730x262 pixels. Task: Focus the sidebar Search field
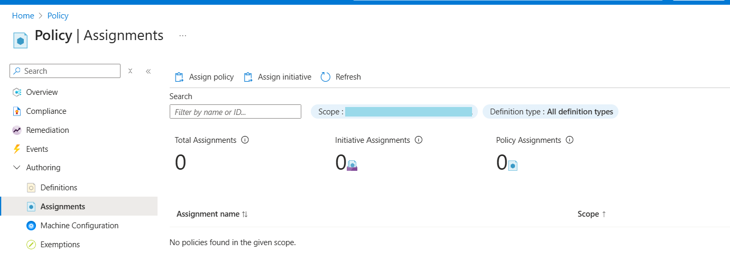(x=65, y=71)
